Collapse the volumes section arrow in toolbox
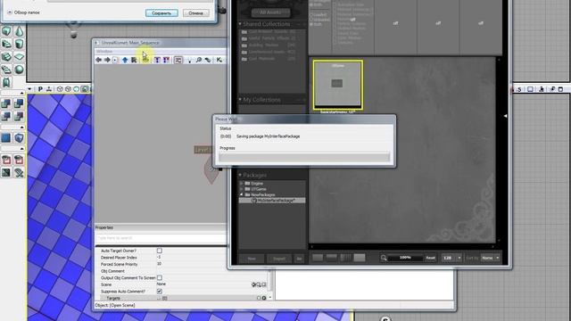Image resolution: width=571 pixels, height=321 pixels. pos(21,128)
